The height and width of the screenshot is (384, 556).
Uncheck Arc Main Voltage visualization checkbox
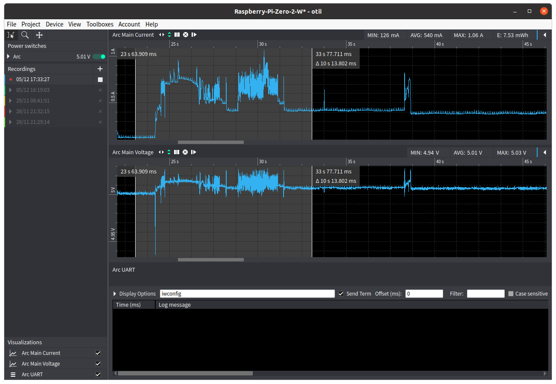(x=98, y=364)
